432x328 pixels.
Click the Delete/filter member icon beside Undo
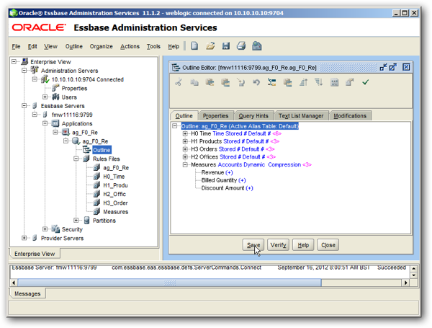pyautogui.click(x=241, y=82)
